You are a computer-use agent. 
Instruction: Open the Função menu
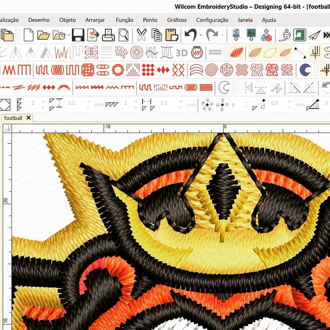(x=124, y=20)
